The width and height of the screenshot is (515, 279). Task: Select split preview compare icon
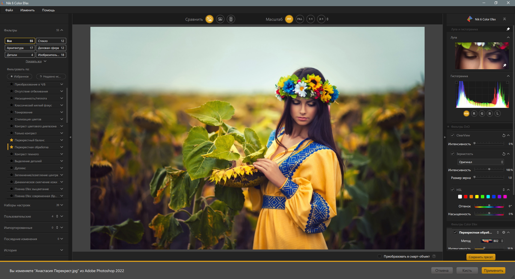220,19
